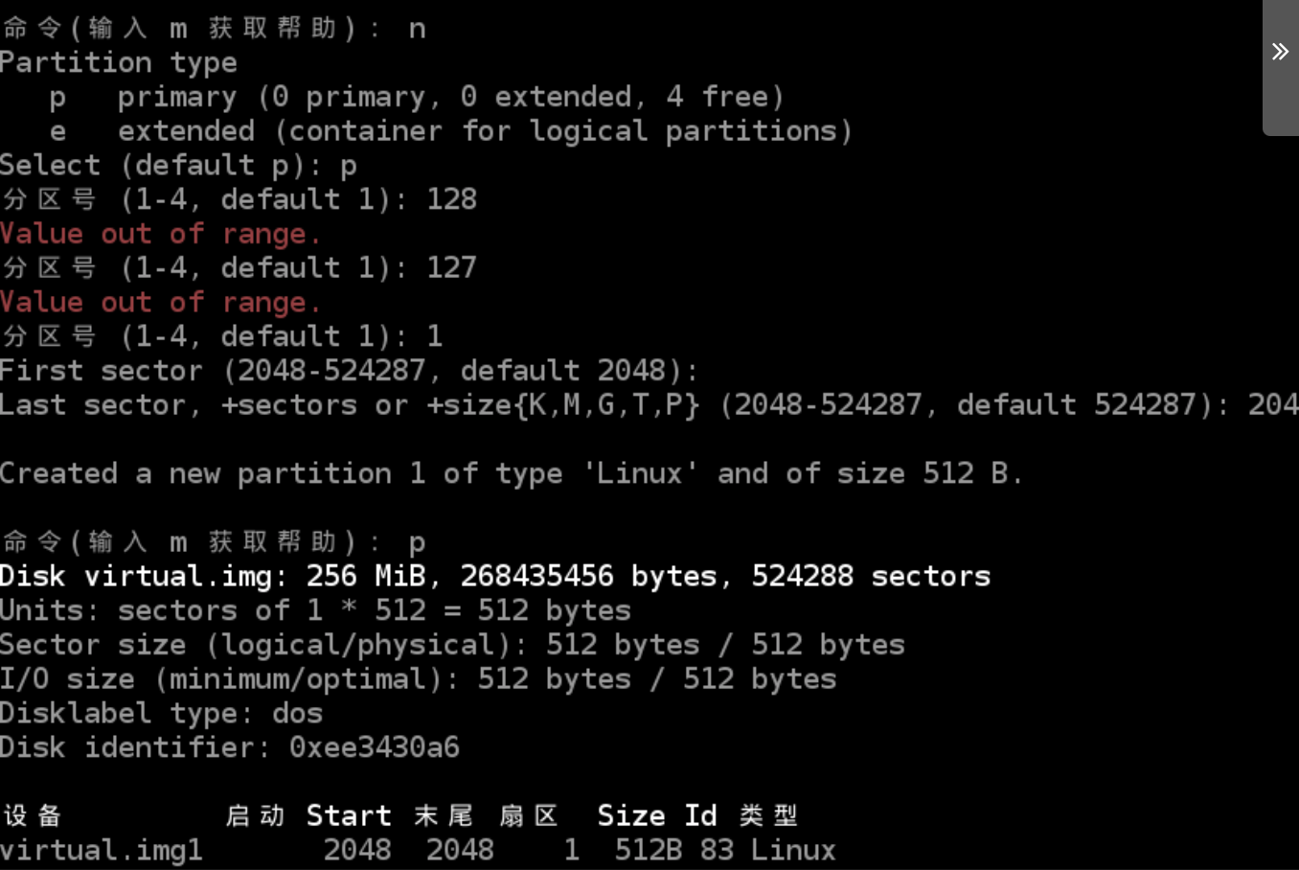The width and height of the screenshot is (1299, 870).
Task: Expand the side panel double-chevron arrow
Action: 1280,52
